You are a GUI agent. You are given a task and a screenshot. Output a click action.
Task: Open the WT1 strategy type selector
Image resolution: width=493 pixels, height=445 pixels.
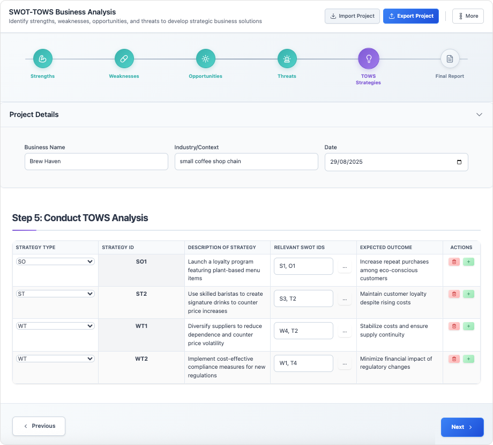pos(54,326)
